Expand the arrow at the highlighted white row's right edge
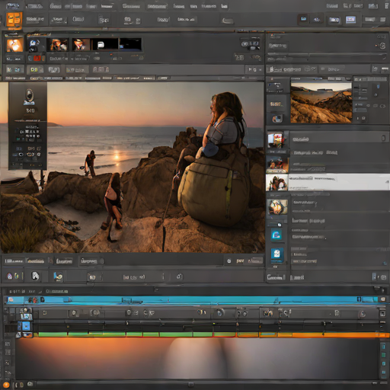This screenshot has height=390, width=390. [387, 182]
